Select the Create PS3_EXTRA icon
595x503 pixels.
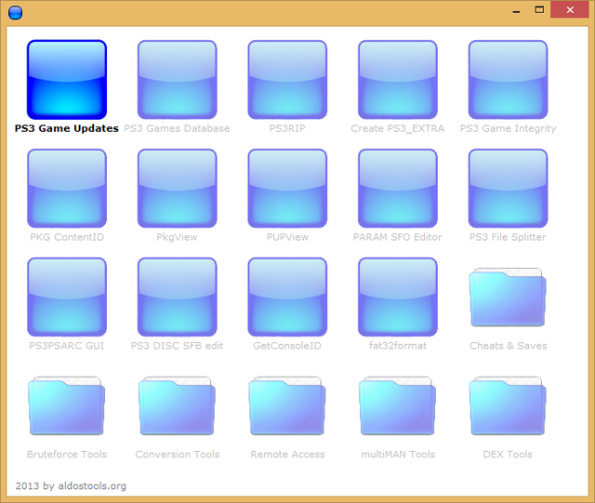398,80
